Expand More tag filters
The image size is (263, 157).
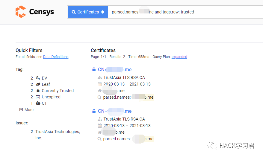(27, 110)
